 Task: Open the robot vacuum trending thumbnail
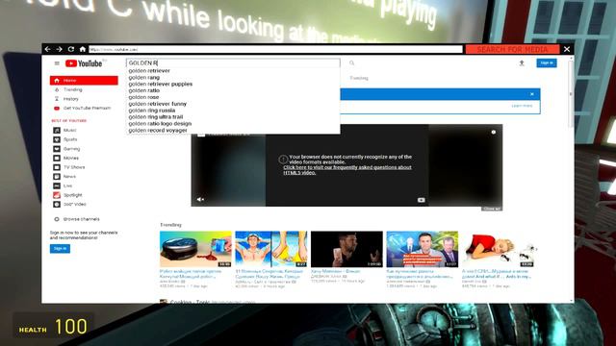click(195, 250)
